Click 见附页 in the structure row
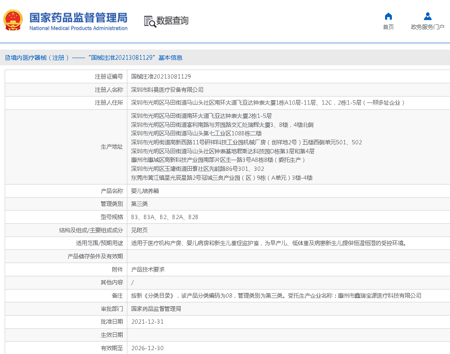The height and width of the screenshot is (354, 450). pos(139,230)
